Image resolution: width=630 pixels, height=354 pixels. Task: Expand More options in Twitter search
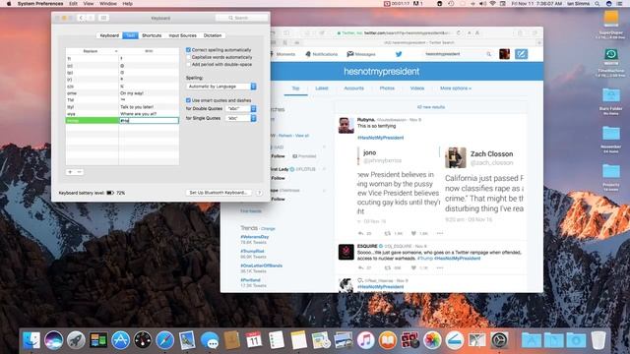(x=455, y=88)
